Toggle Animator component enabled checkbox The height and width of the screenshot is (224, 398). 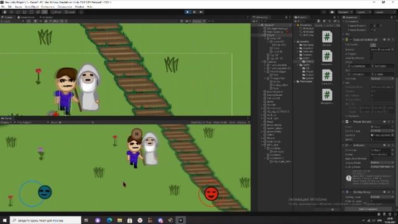click(351, 145)
